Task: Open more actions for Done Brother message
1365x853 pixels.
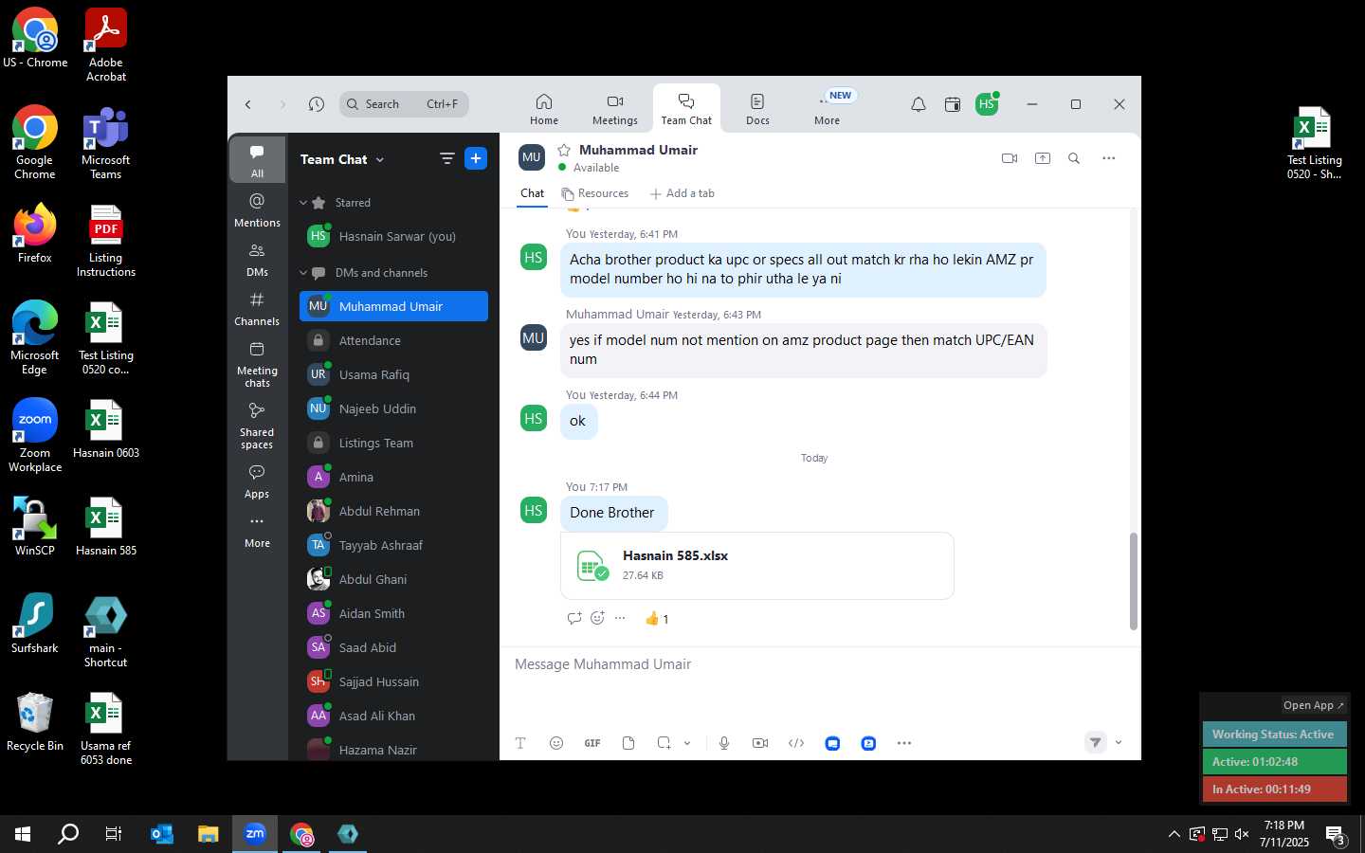Action: pos(620,618)
